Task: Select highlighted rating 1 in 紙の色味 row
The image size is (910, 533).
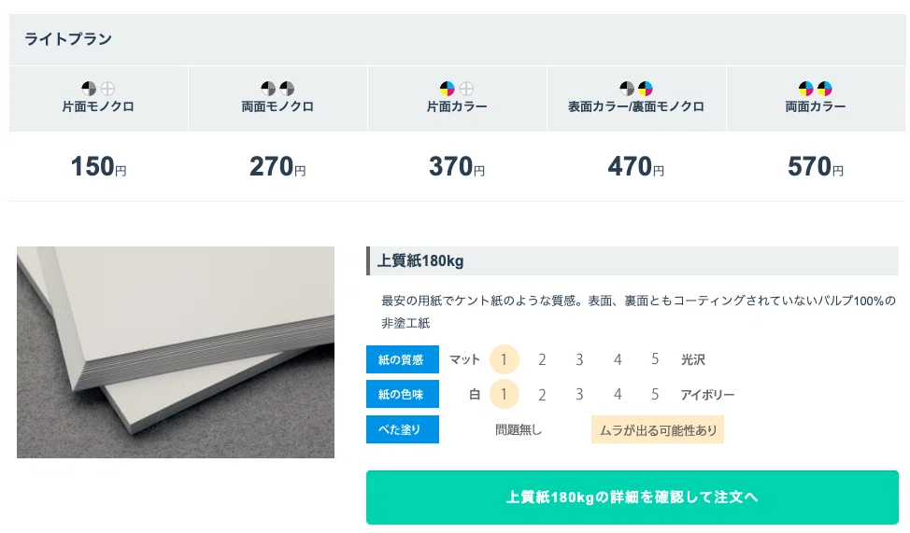Action: [504, 395]
